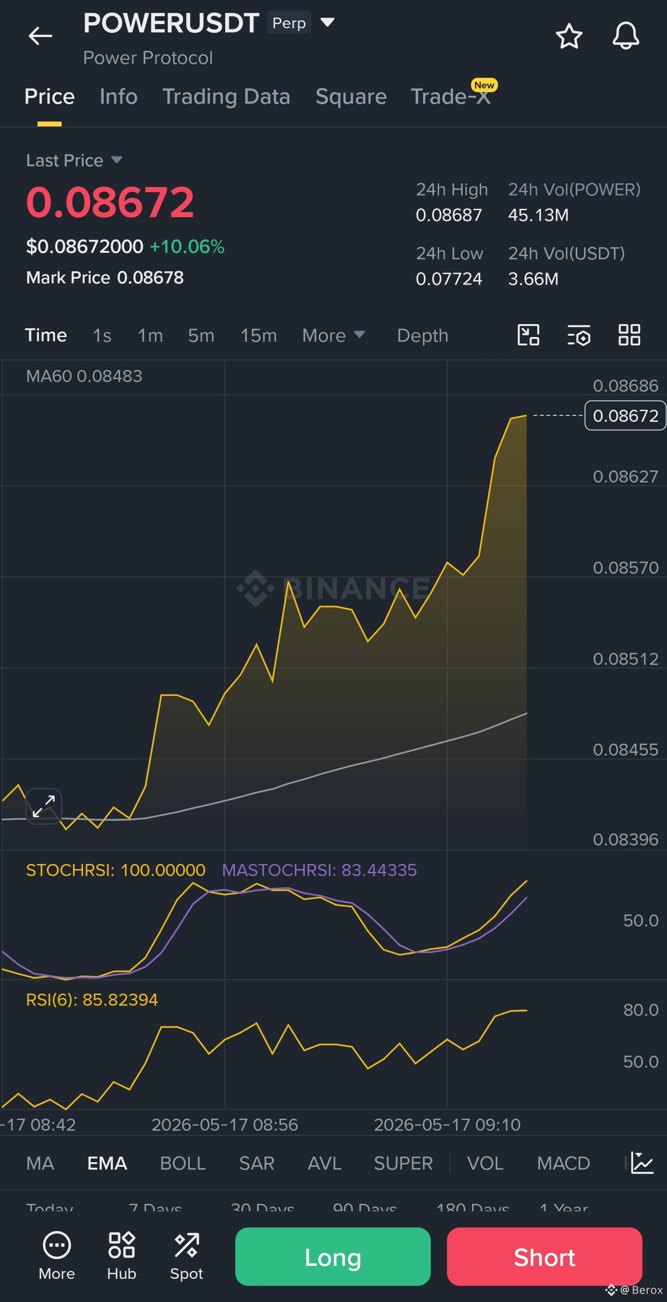
Task: Tap the Perp contract badge
Action: click(289, 23)
